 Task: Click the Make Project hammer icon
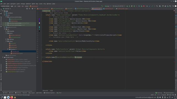click(102, 6)
